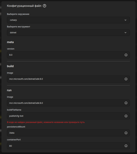Image resolution: width=137 pixels, height=154 pixels.
Task: Click the info icon in run image field
Action: pos(126,103)
